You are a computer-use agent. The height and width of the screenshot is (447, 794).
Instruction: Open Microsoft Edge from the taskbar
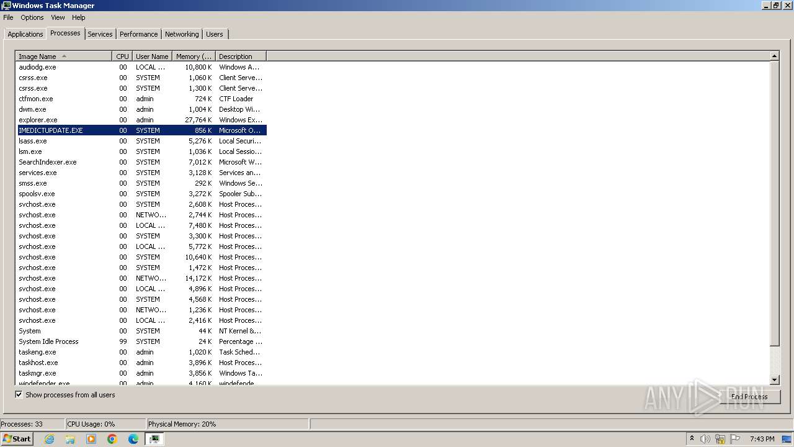tap(133, 439)
